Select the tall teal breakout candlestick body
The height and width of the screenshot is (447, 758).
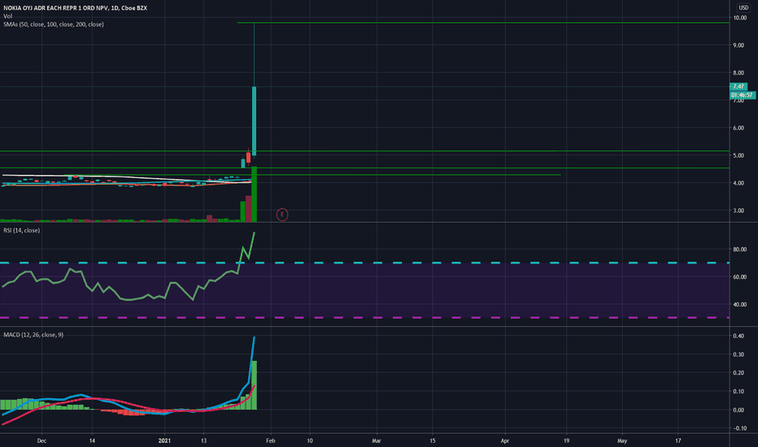pyautogui.click(x=254, y=121)
